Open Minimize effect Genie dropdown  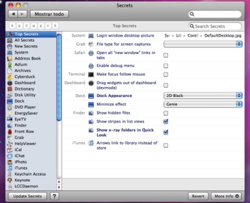(x=203, y=104)
